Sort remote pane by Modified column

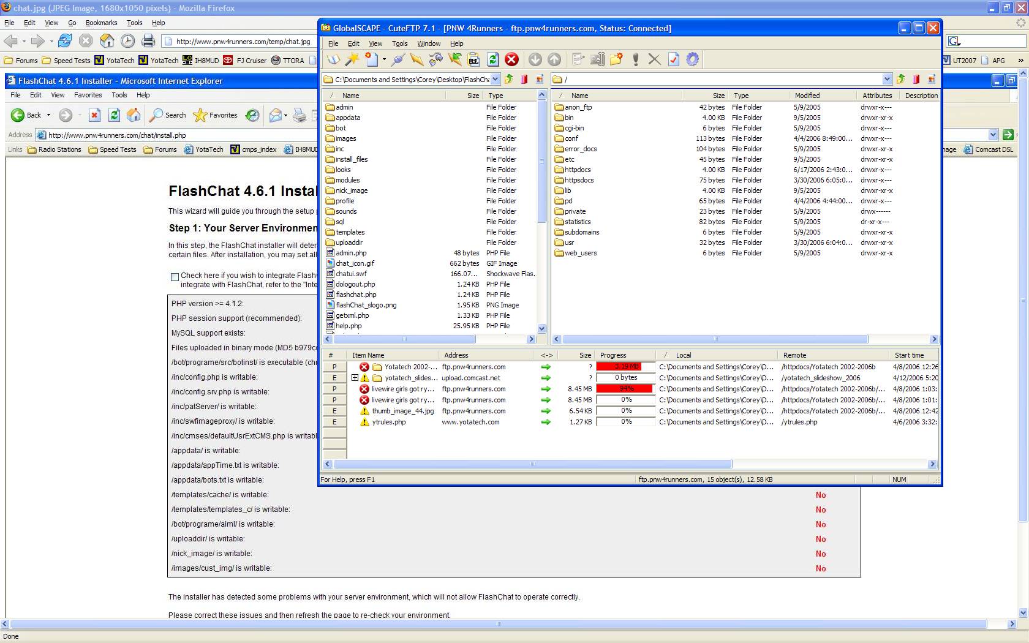click(823, 96)
